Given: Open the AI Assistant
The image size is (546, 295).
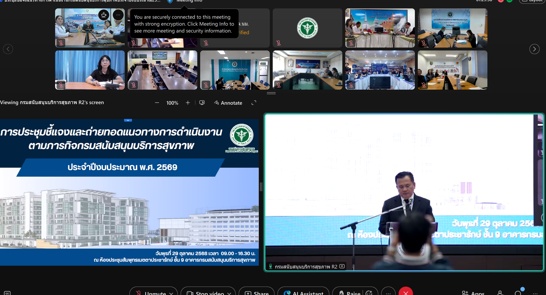Looking at the screenshot, I should pos(303,292).
